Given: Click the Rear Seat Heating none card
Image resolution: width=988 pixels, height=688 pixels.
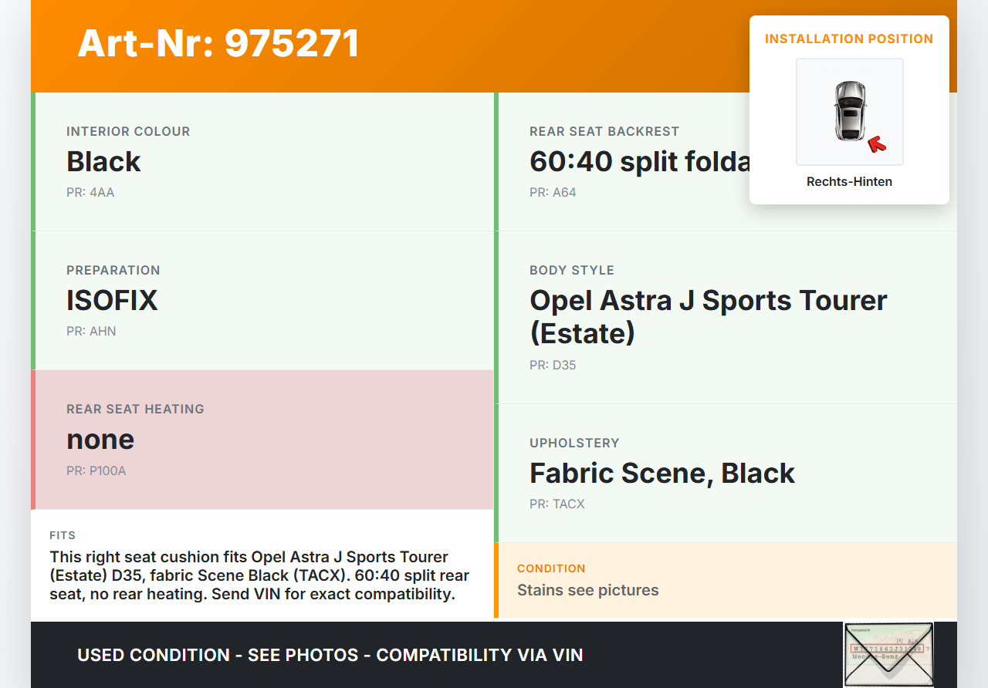Looking at the screenshot, I should pos(262,440).
